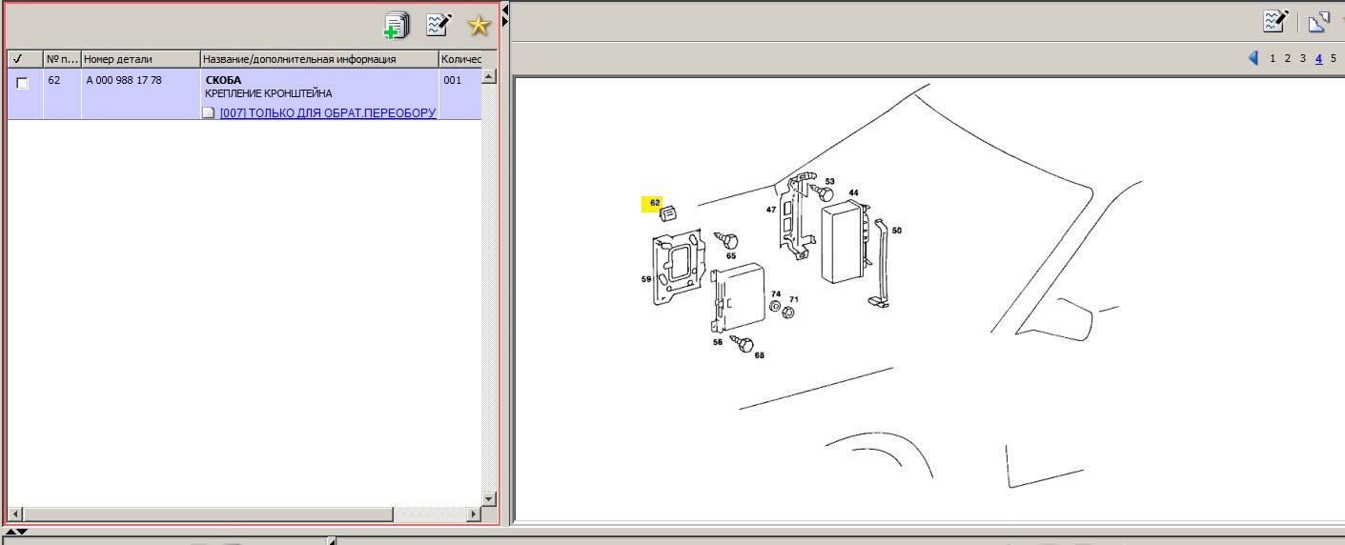Select callout 50 in the diagram
Screen dimensions: 1345x545
[896, 231]
